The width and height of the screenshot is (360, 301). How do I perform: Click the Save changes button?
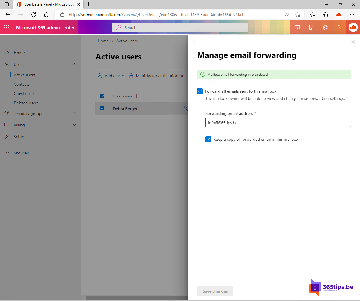tap(215, 291)
